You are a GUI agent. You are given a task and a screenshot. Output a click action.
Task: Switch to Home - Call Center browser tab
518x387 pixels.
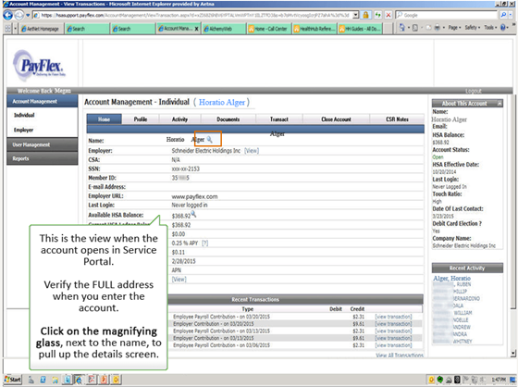point(269,29)
